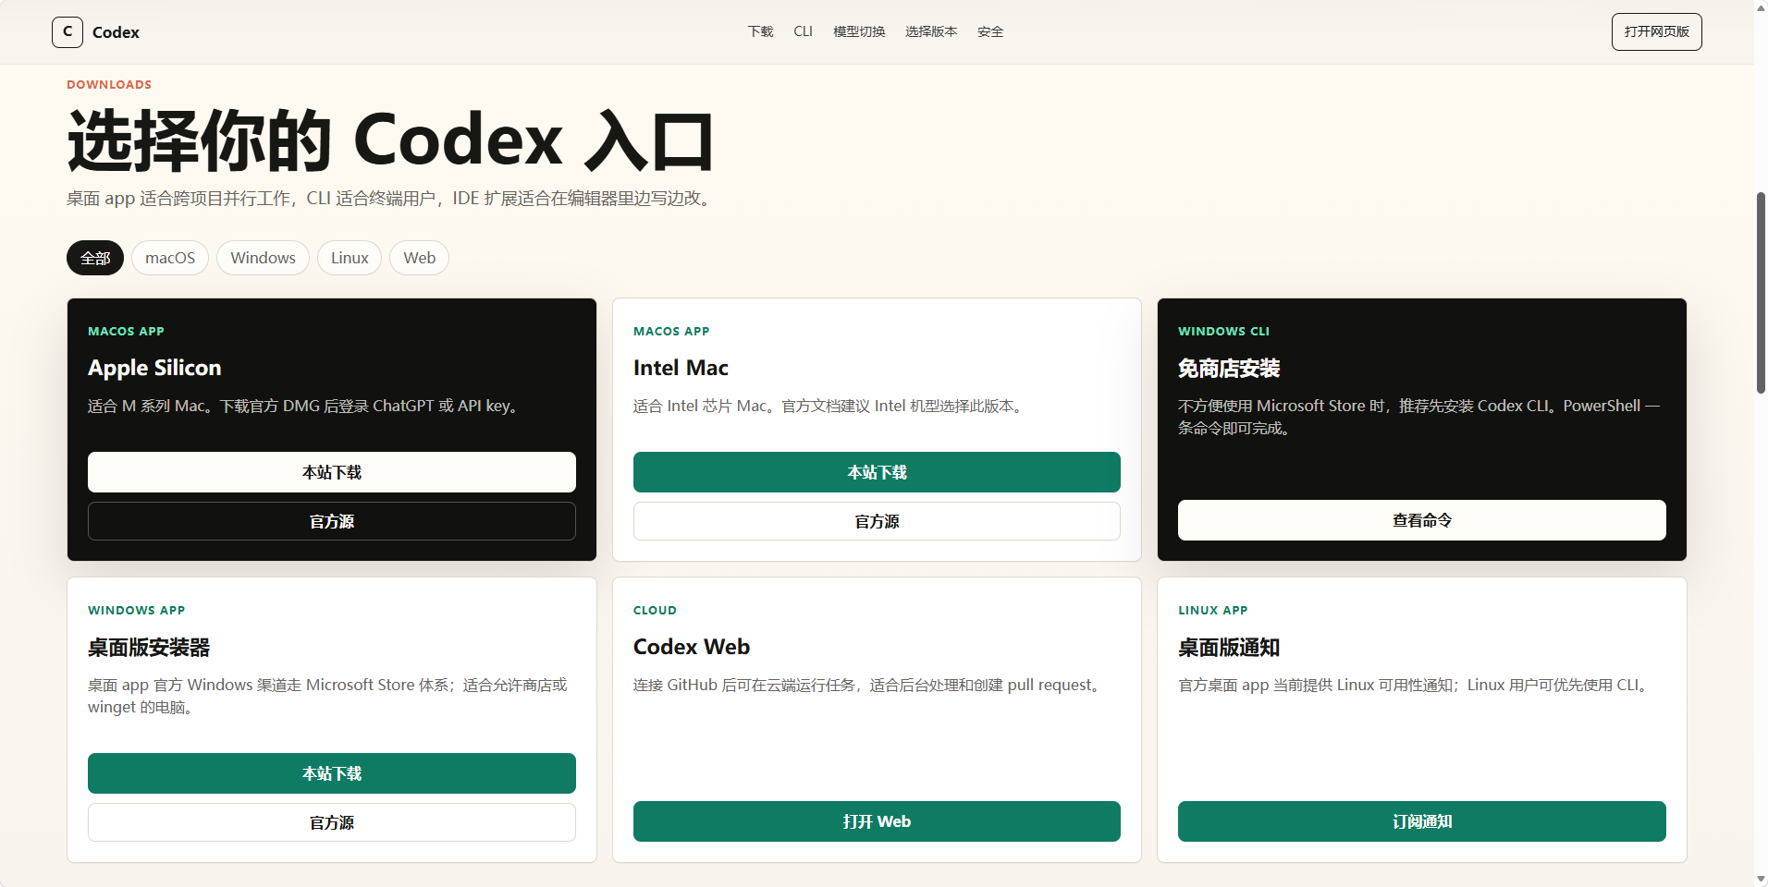The height and width of the screenshot is (887, 1768).
Task: Download Intel Mac via 本站下载
Action: (x=877, y=472)
